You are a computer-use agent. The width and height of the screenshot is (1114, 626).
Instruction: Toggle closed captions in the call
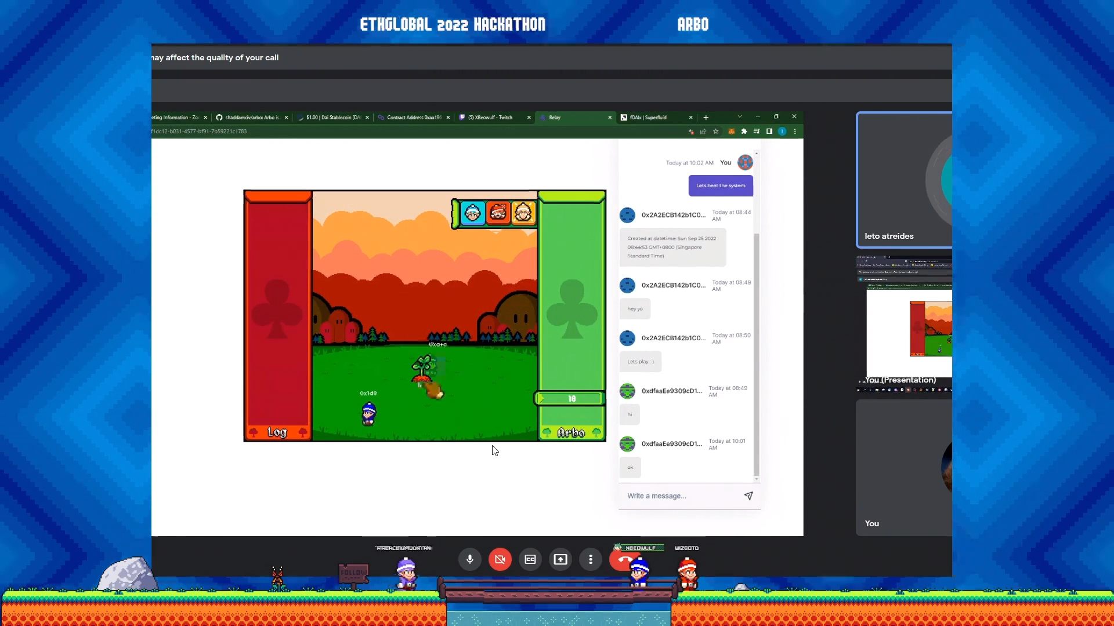point(530,559)
